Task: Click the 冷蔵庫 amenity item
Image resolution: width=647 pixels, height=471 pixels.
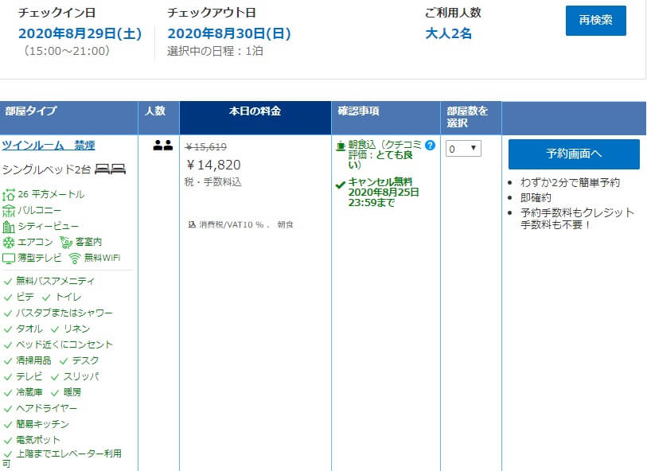Action: (29, 392)
